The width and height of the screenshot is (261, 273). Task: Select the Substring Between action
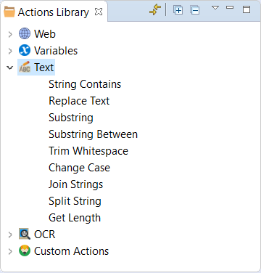(93, 134)
